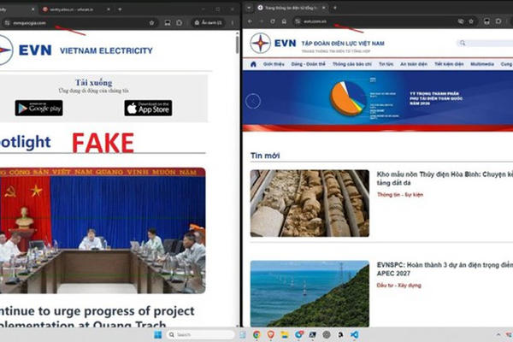Open Chrome from the taskbar
513x342 pixels.
256,335
